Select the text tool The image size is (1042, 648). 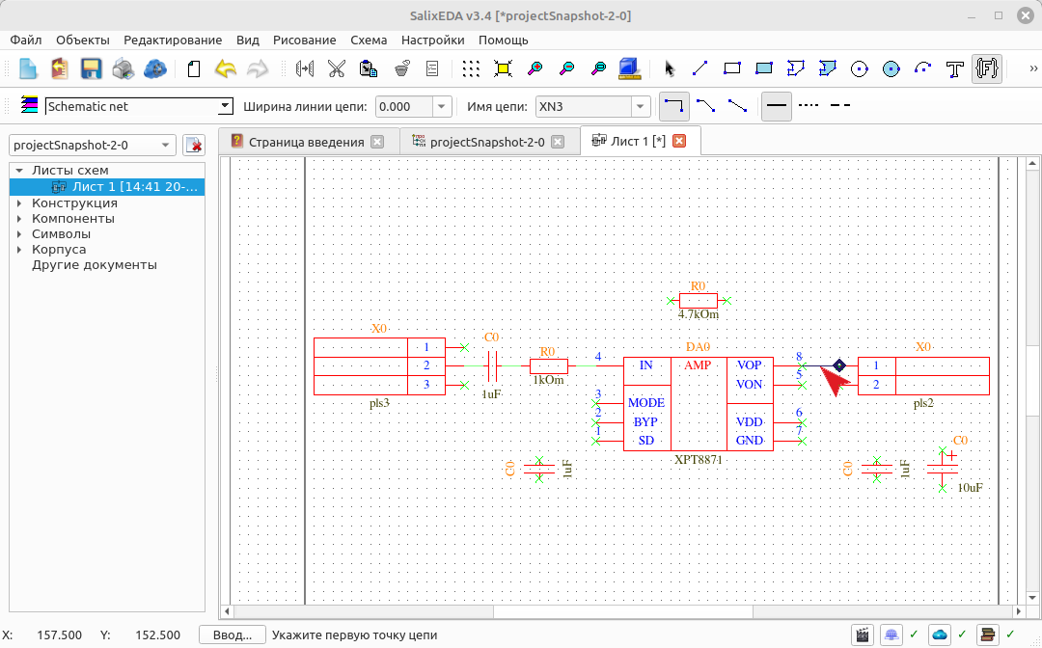[x=955, y=68]
